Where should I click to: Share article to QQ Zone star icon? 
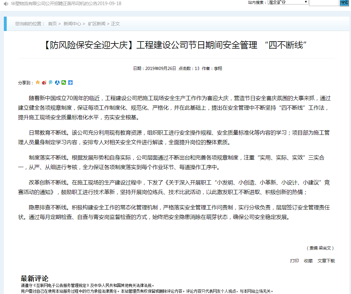[38, 82]
